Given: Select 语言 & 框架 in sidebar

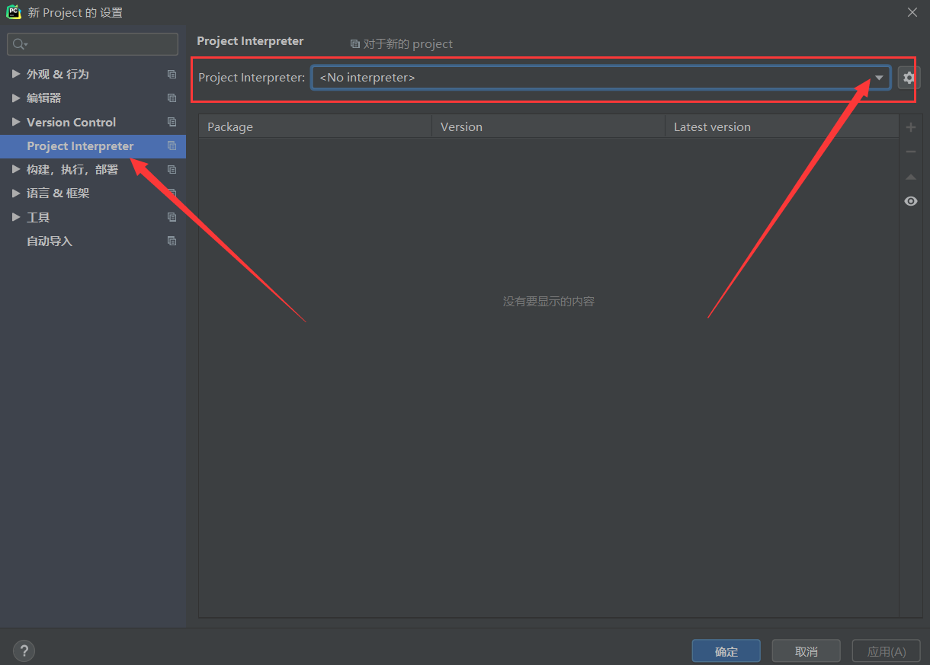Looking at the screenshot, I should click(59, 193).
